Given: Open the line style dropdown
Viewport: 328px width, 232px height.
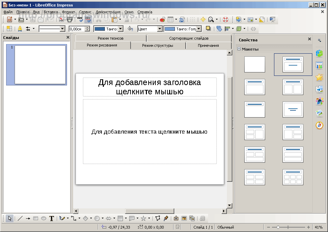Looking at the screenshot, I should 62,29.
